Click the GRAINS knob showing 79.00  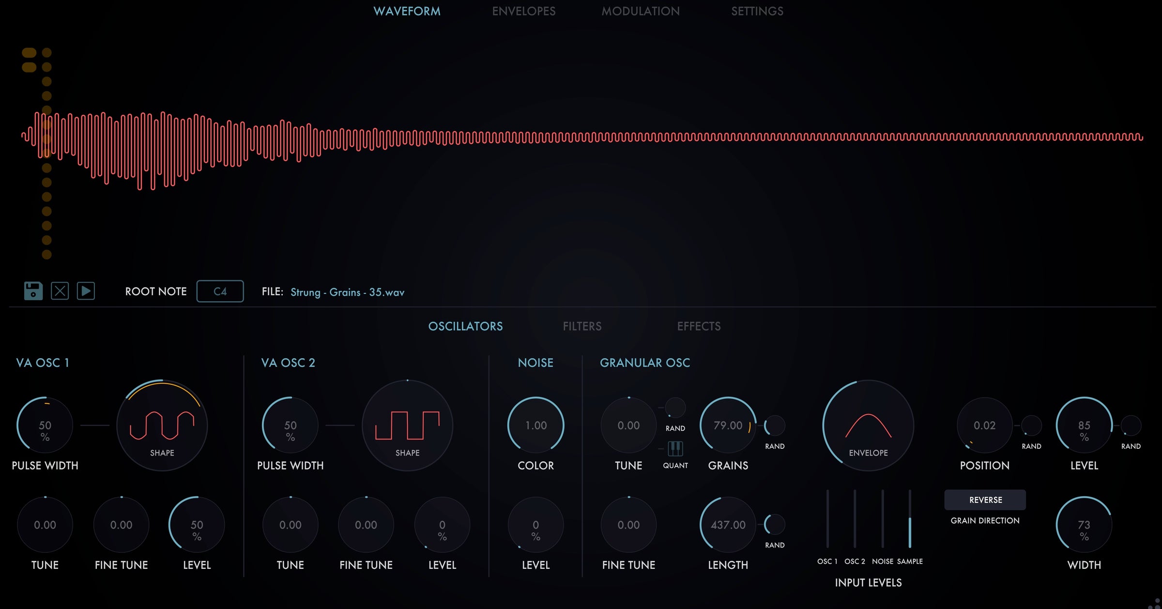coord(728,426)
